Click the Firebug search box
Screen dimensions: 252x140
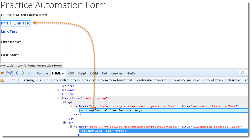pyautogui.click(x=244, y=73)
